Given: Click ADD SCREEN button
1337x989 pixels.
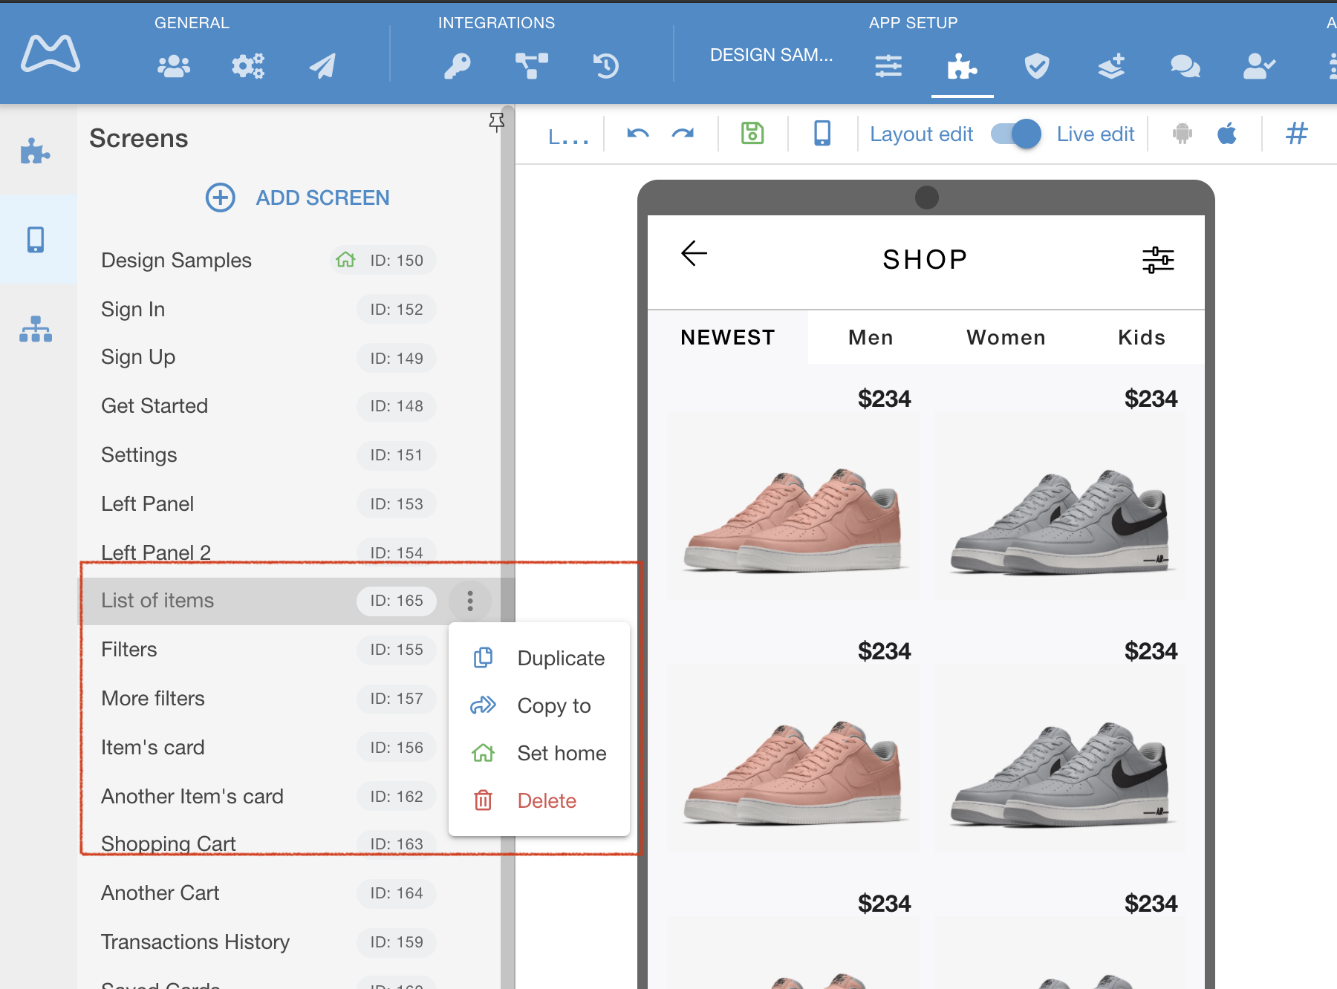Looking at the screenshot, I should (297, 198).
